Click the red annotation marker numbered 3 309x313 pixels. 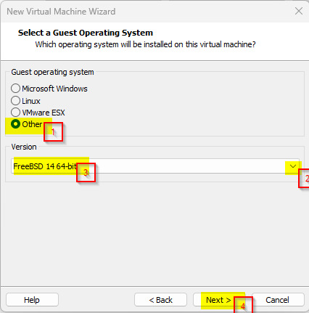86,172
